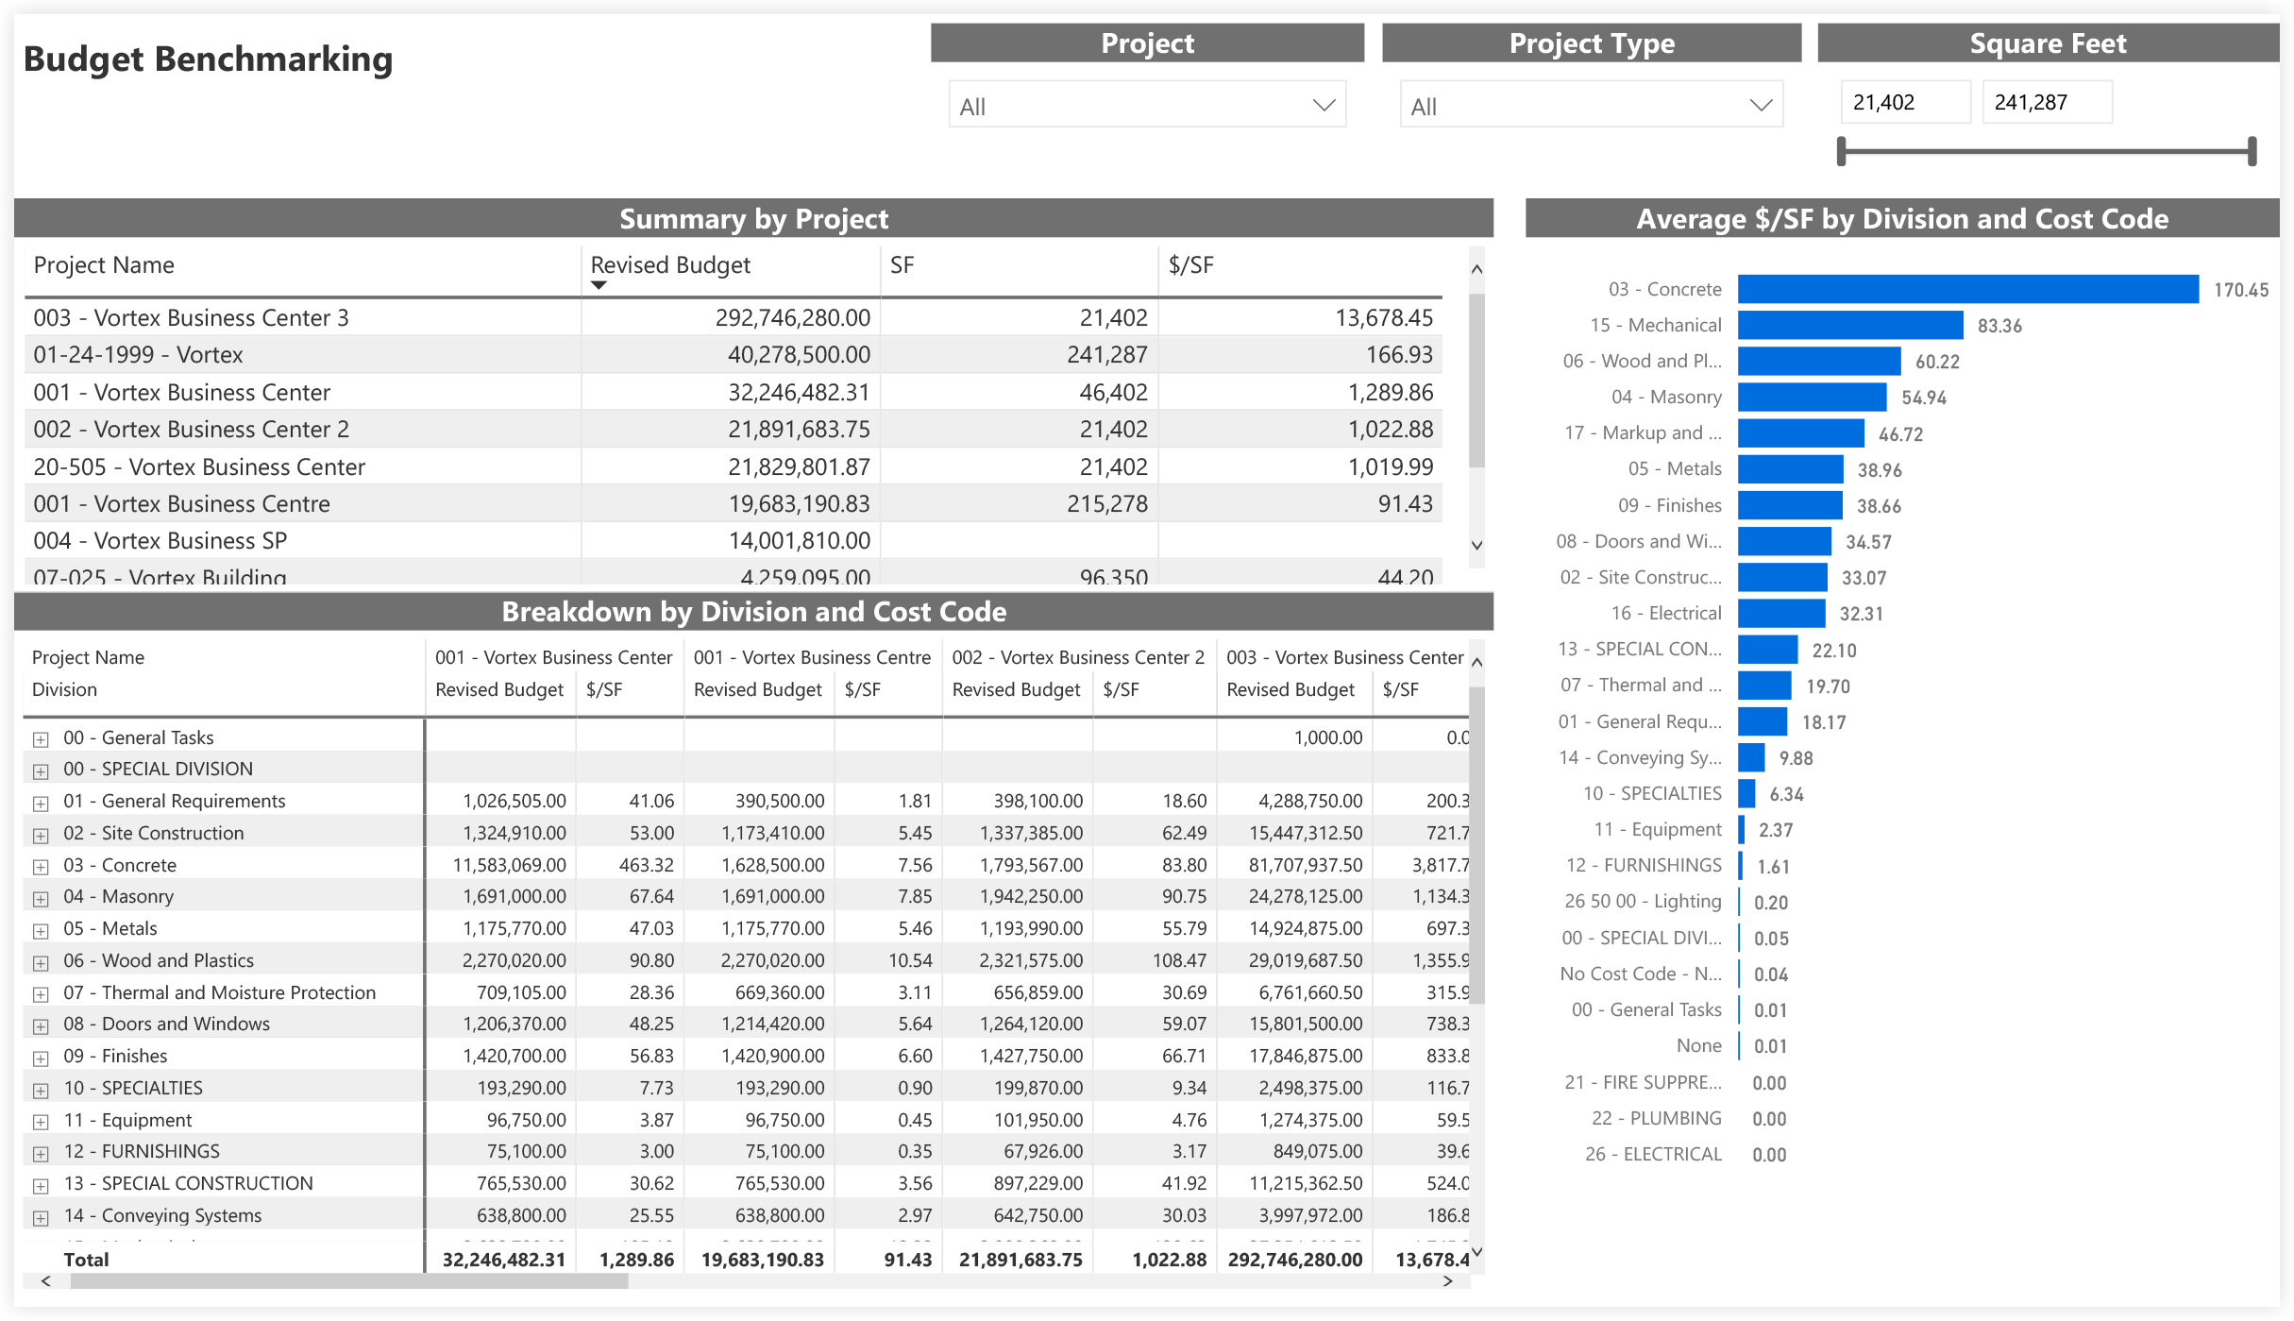The image size is (2294, 1321).
Task: Sort Summary table by SF column header
Action: pos(902,265)
